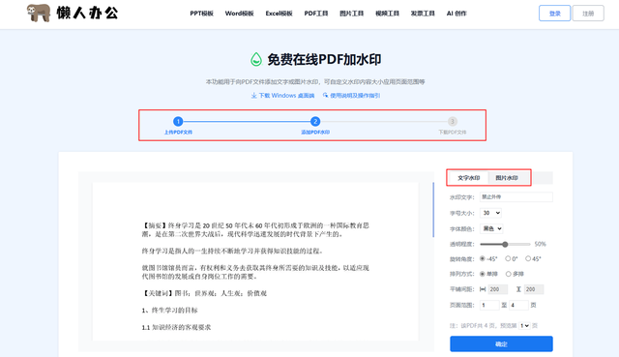Open the 字体颜色 dropdown showing 黑色

[491, 228]
